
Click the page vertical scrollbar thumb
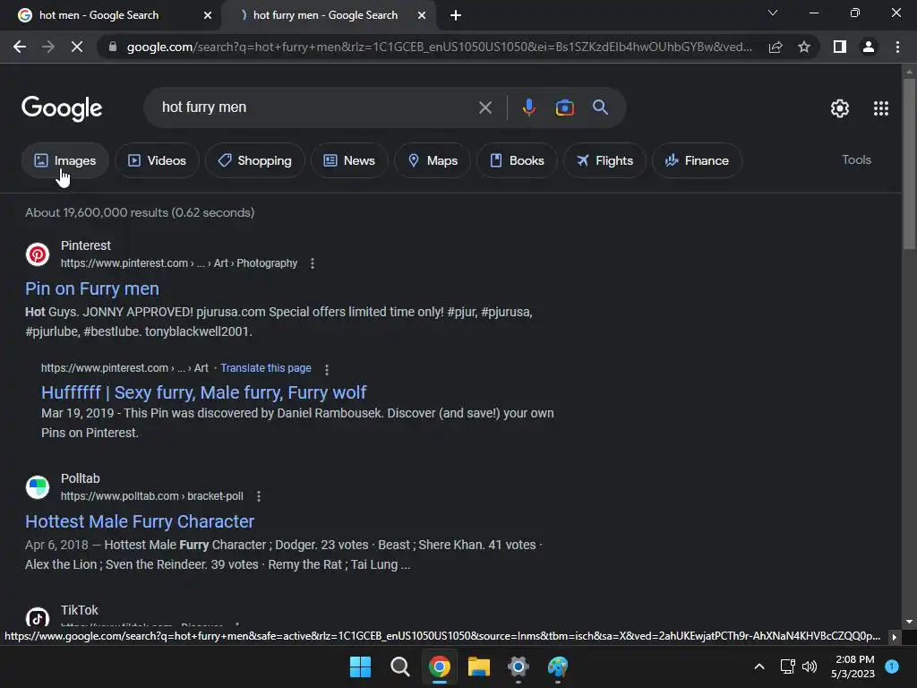[909, 164]
